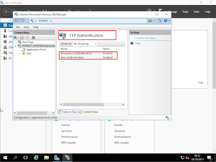This screenshot has height=162, width=216.
Task: Click right arrow of authentication list scrollbar
Action: coord(123,104)
